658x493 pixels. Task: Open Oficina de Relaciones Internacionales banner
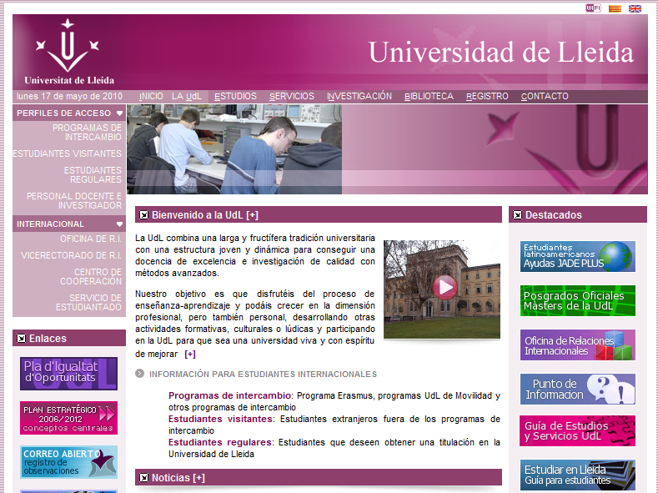pyautogui.click(x=578, y=345)
